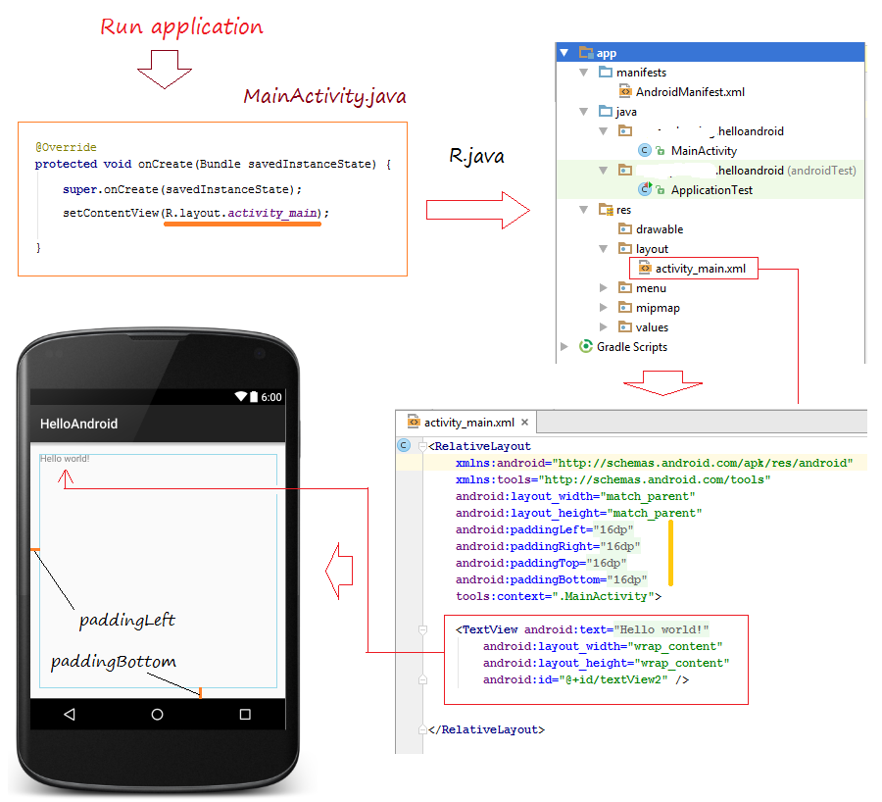Click the AndroidManifest.xml file icon
The image size is (882, 802).
(625, 92)
